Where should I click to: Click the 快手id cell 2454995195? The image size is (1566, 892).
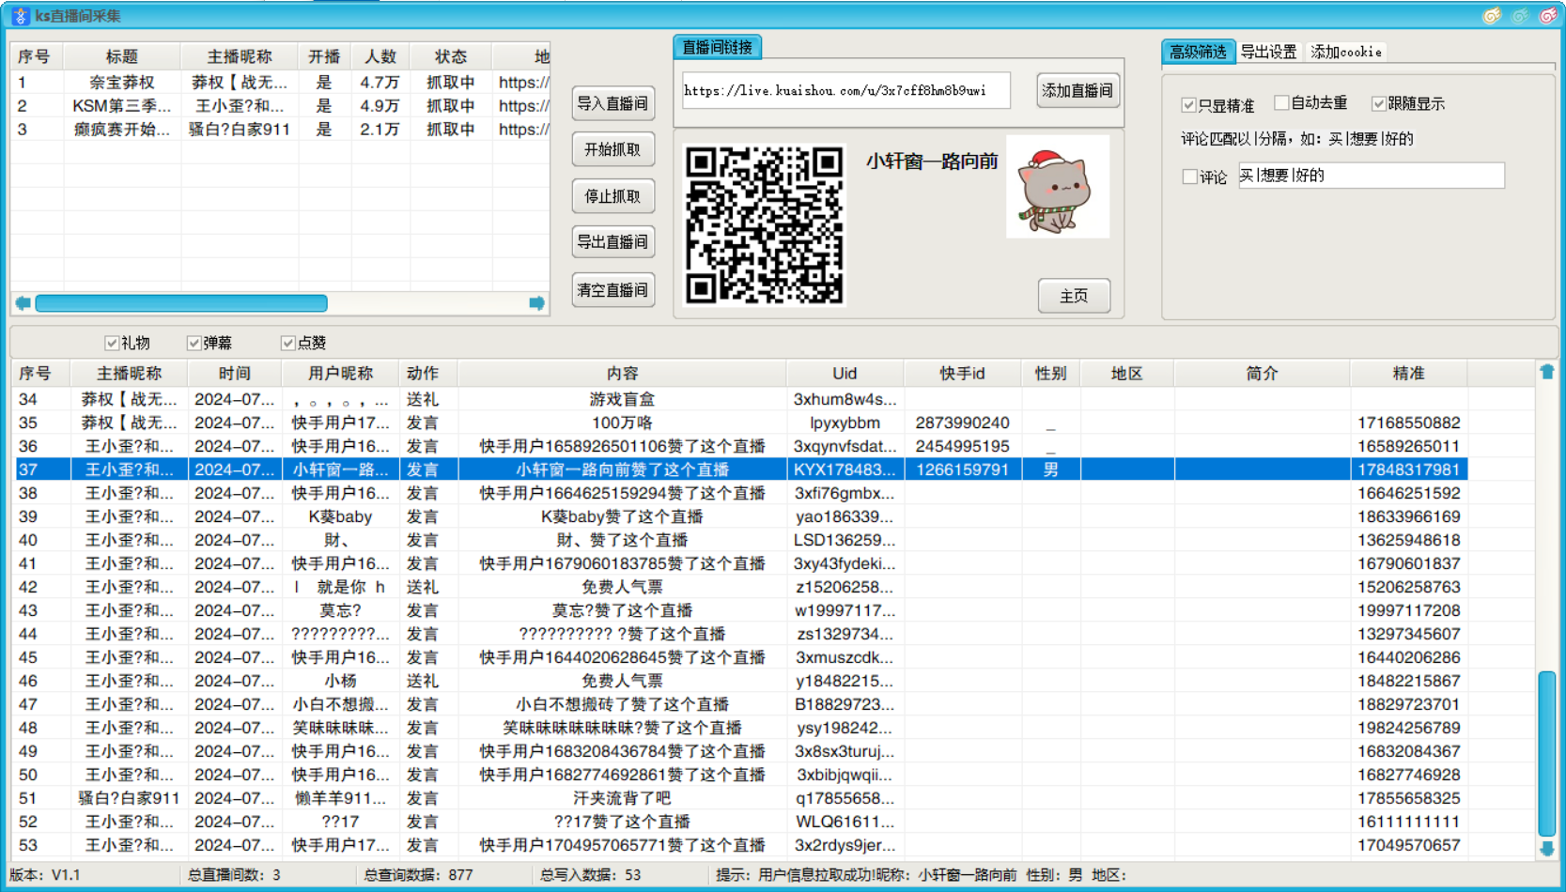[962, 446]
